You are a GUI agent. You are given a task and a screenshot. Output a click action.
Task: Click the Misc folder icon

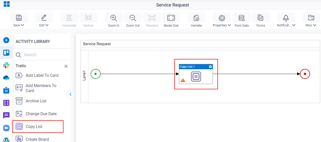[x=311, y=18]
